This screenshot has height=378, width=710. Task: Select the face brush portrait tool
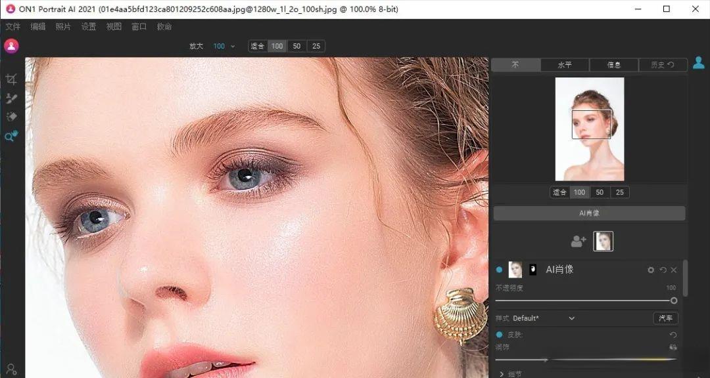point(11,98)
